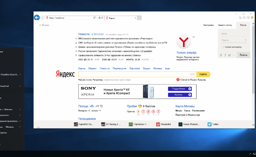Image resolution: width=256 pixels, height=157 pixels.
Task: Click the lock security icon in address bar
Action: click(x=100, y=18)
